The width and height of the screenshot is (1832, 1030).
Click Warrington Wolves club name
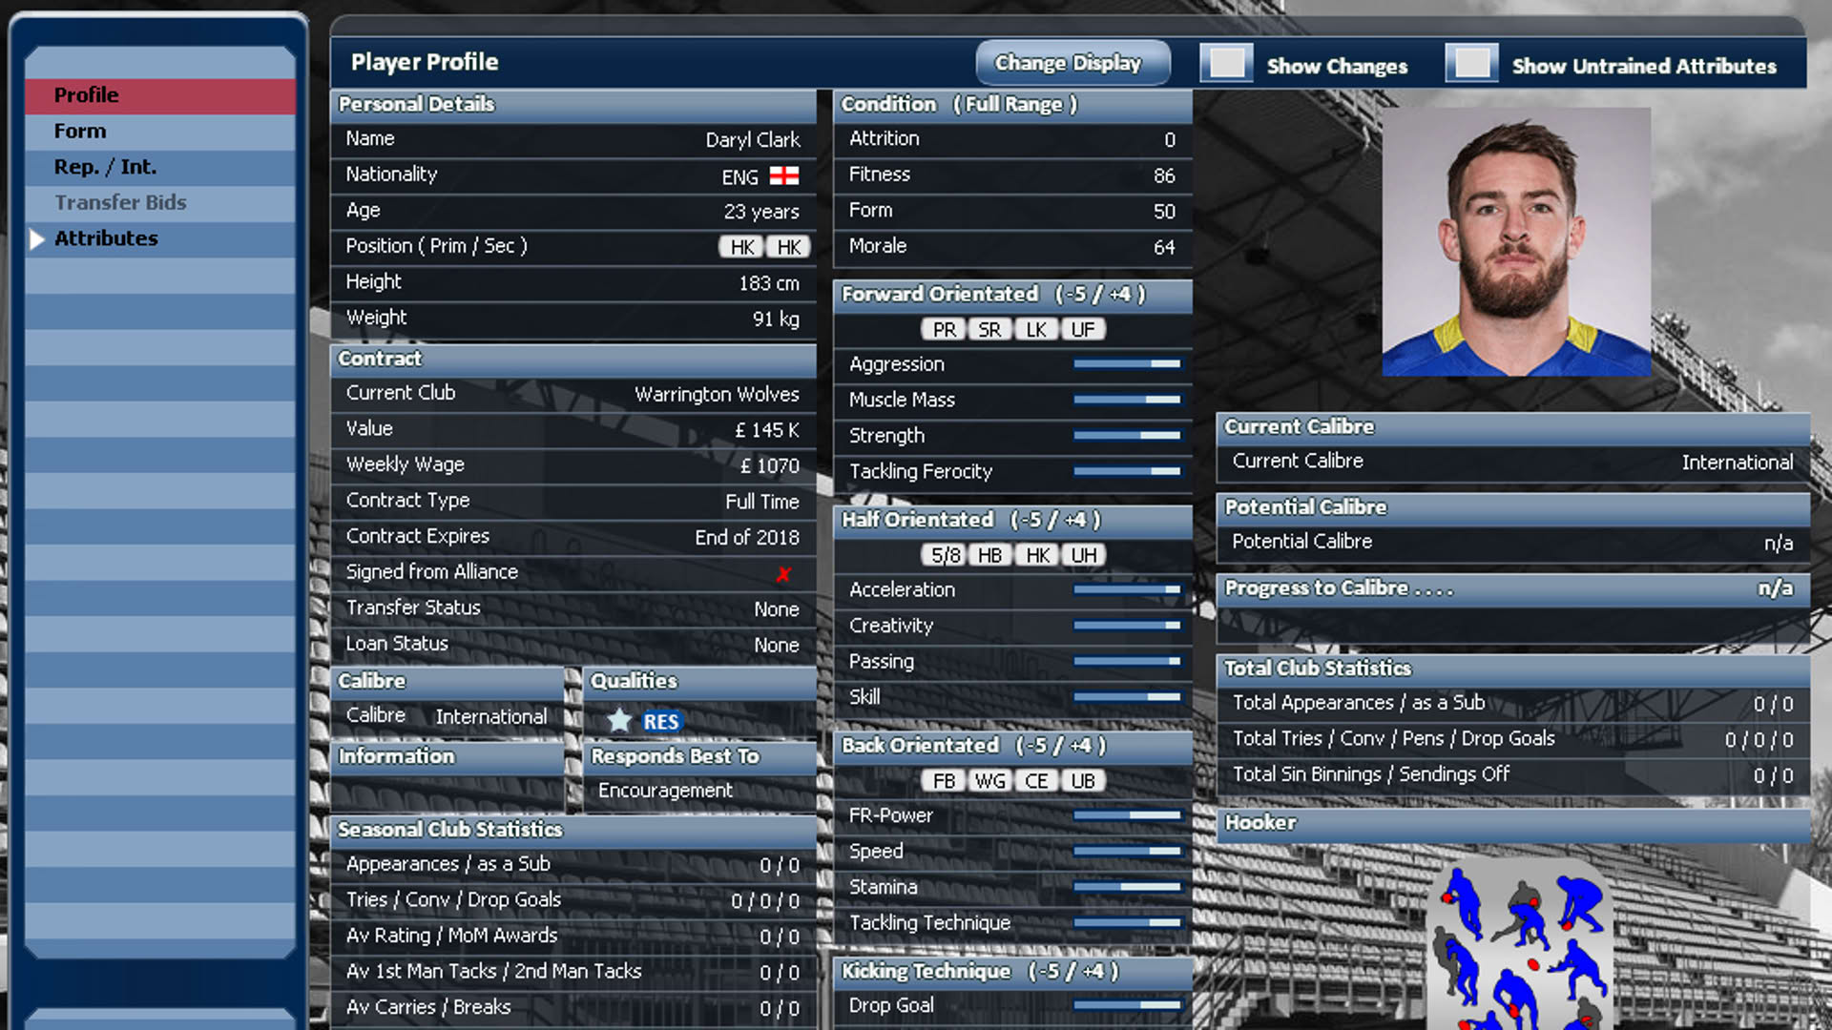(717, 394)
